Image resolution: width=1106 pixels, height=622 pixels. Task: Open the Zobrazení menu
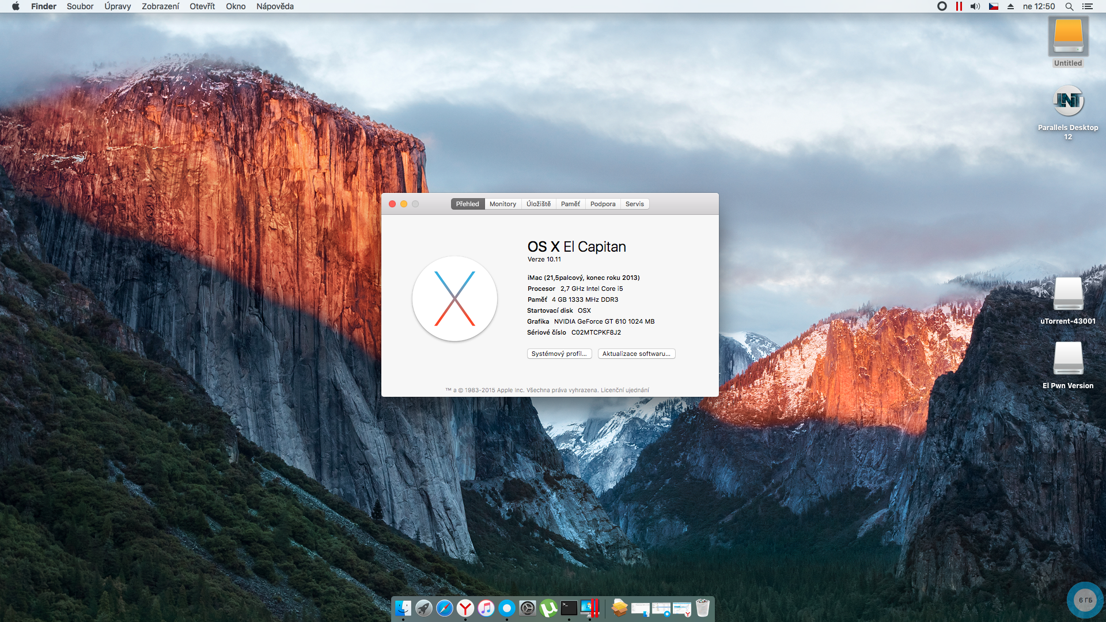coord(160,6)
